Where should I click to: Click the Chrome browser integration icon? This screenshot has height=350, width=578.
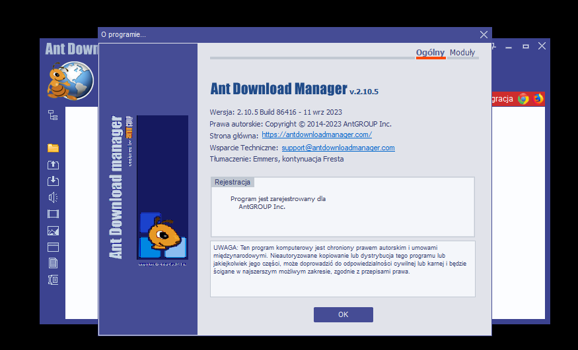pyautogui.click(x=523, y=98)
